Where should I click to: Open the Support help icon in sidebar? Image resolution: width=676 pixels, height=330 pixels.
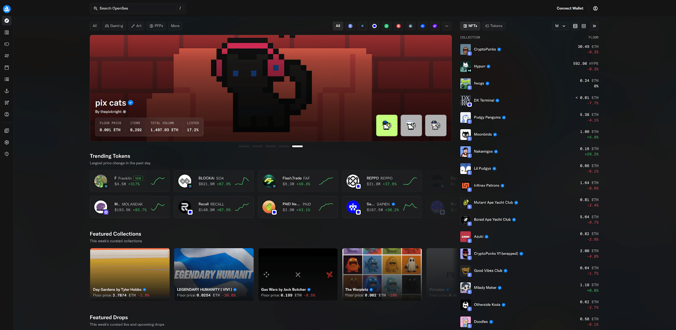click(7, 154)
